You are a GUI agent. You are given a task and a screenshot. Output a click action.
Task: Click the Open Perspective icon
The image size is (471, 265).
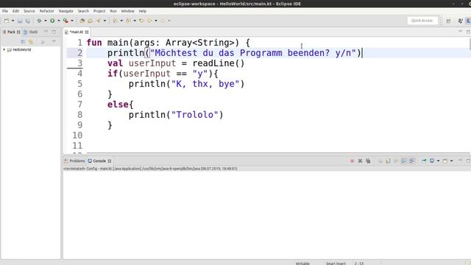tap(448, 21)
